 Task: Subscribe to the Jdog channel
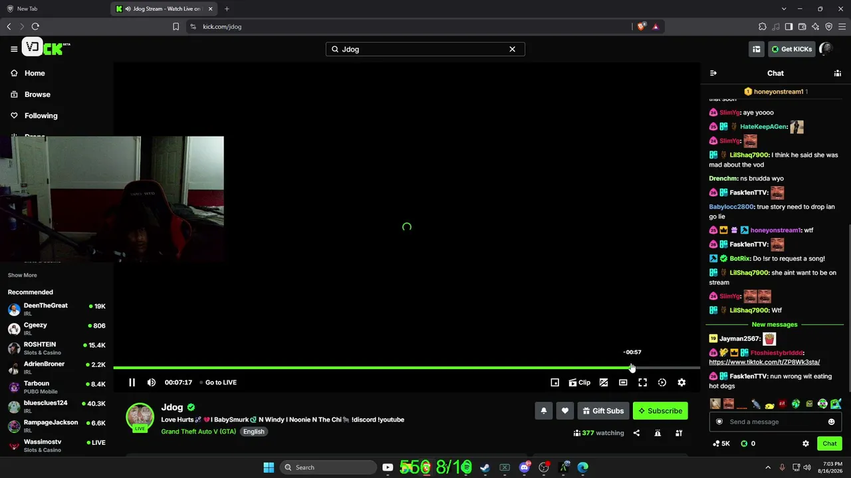click(660, 411)
